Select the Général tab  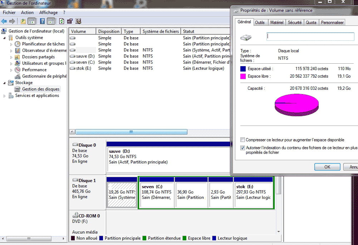coord(244,22)
